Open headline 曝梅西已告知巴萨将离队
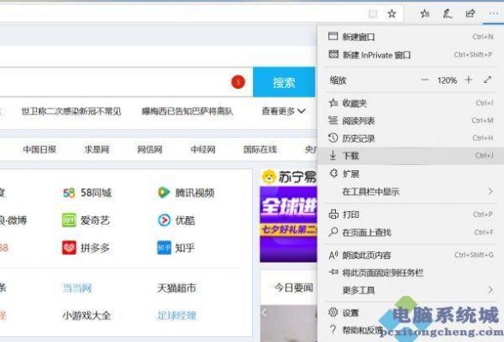Image resolution: width=504 pixels, height=342 pixels. coord(188,111)
